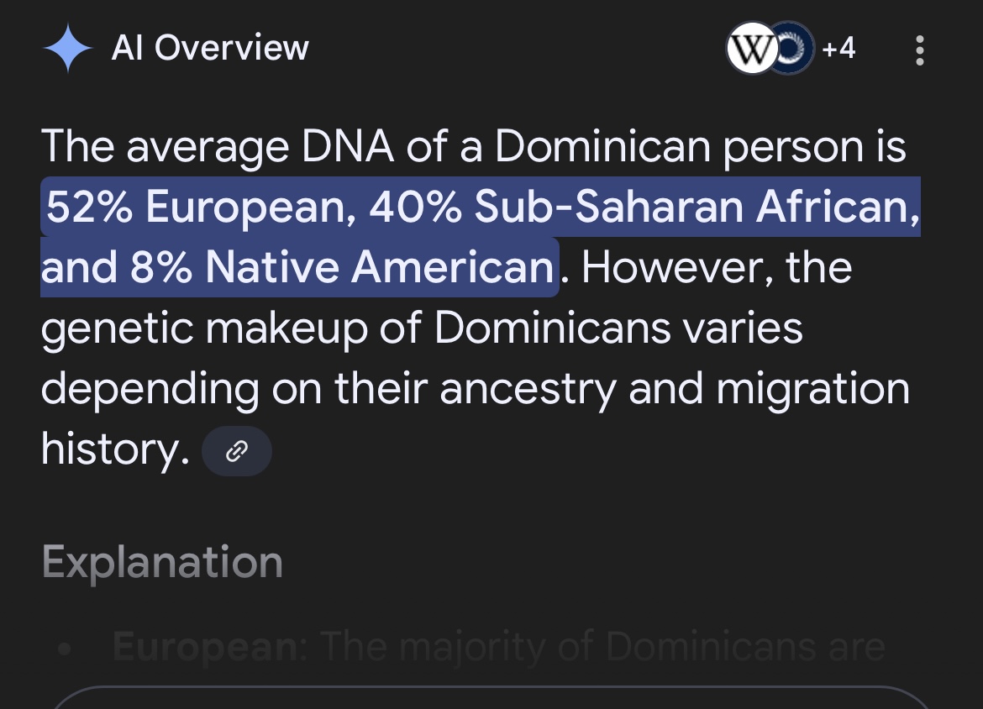Click the link chip after "history."

pyautogui.click(x=237, y=452)
